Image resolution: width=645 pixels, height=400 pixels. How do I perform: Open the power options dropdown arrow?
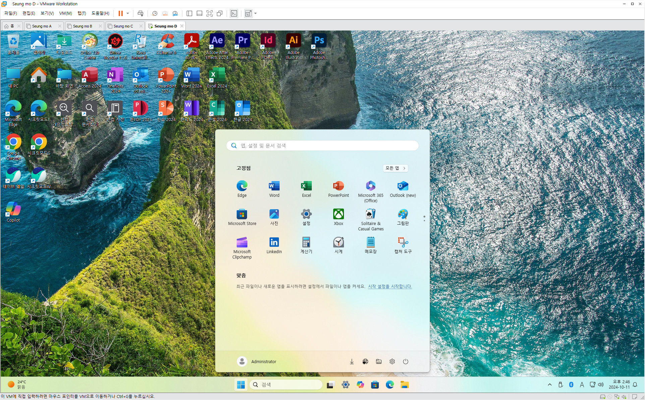click(x=128, y=13)
